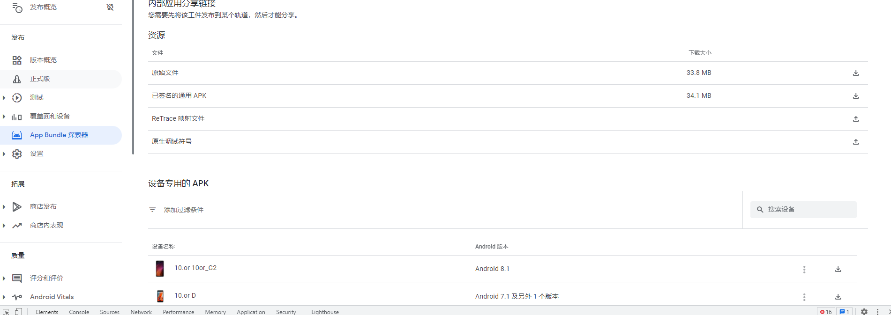This screenshot has height=315, width=891.
Task: Upload a ReTrace 映射文件 mapping file
Action: (855, 119)
